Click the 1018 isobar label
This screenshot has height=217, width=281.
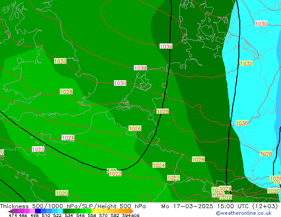[226, 198]
